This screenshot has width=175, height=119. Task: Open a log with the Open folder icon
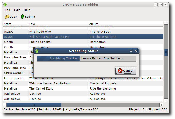pos(7,17)
